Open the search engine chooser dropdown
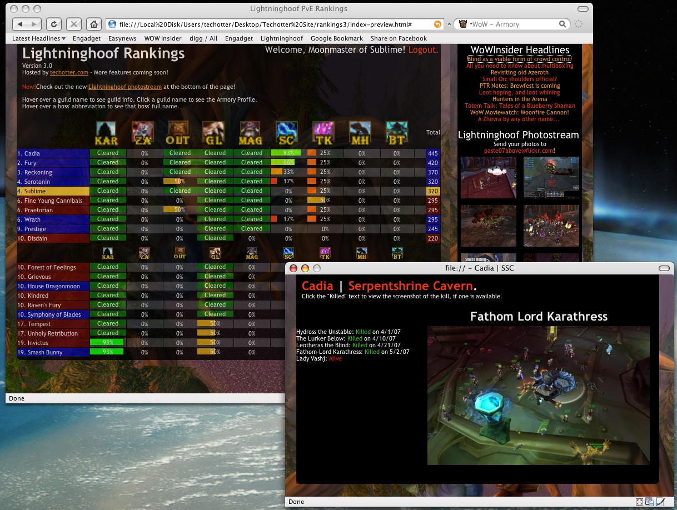Viewport: 677px width, 510px height. [x=466, y=24]
